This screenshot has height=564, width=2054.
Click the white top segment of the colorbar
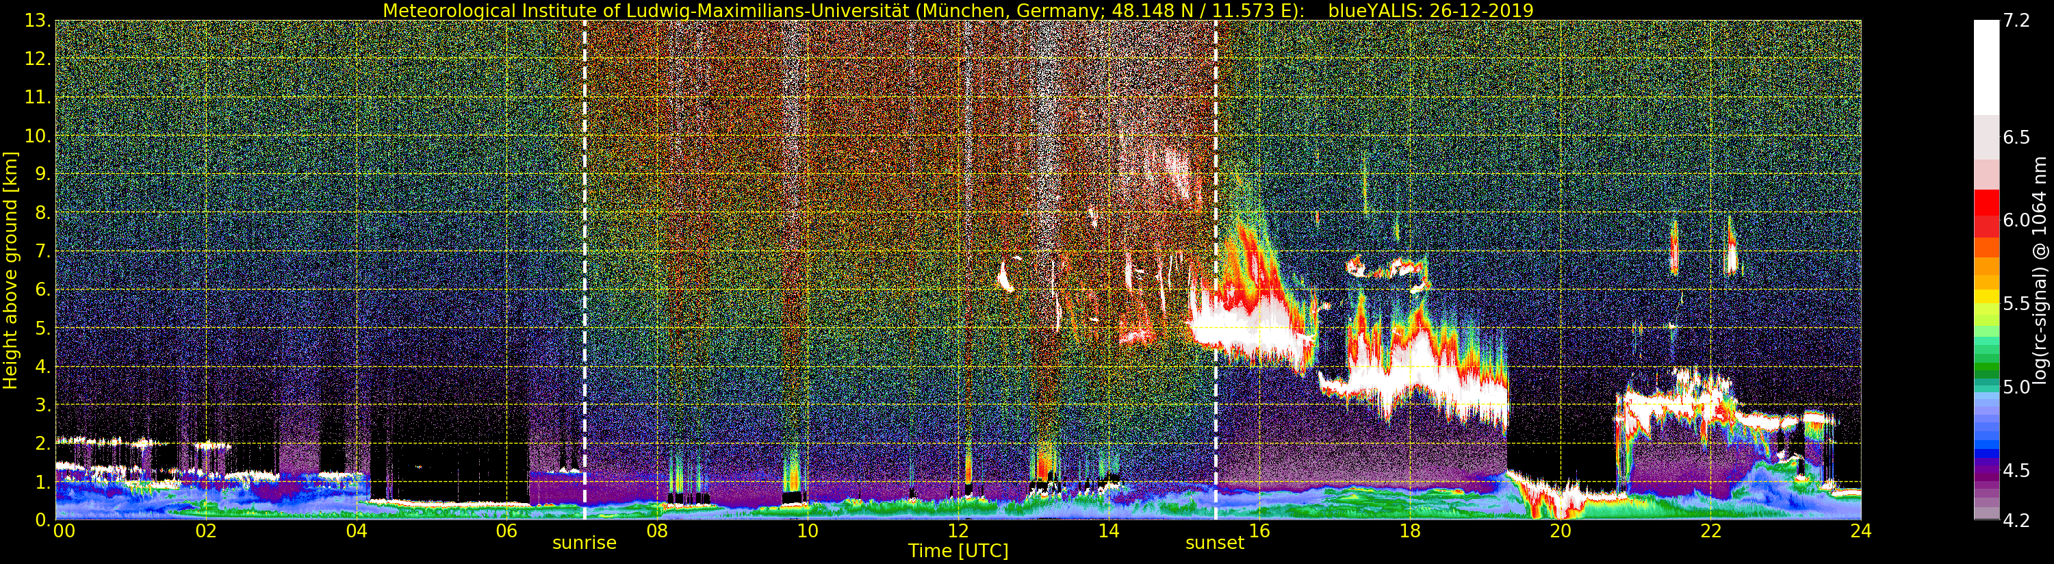tap(1986, 68)
